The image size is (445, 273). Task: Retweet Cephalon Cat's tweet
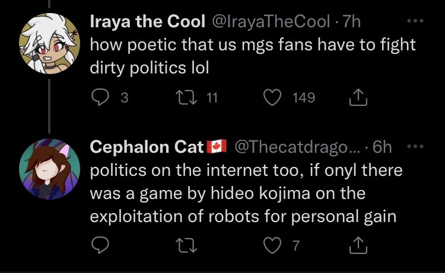186,245
